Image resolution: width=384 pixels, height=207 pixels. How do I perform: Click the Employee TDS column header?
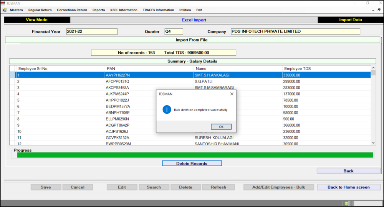click(326, 69)
